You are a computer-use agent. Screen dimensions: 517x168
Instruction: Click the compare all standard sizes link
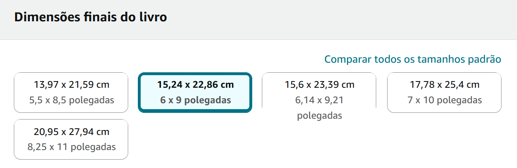(413, 59)
